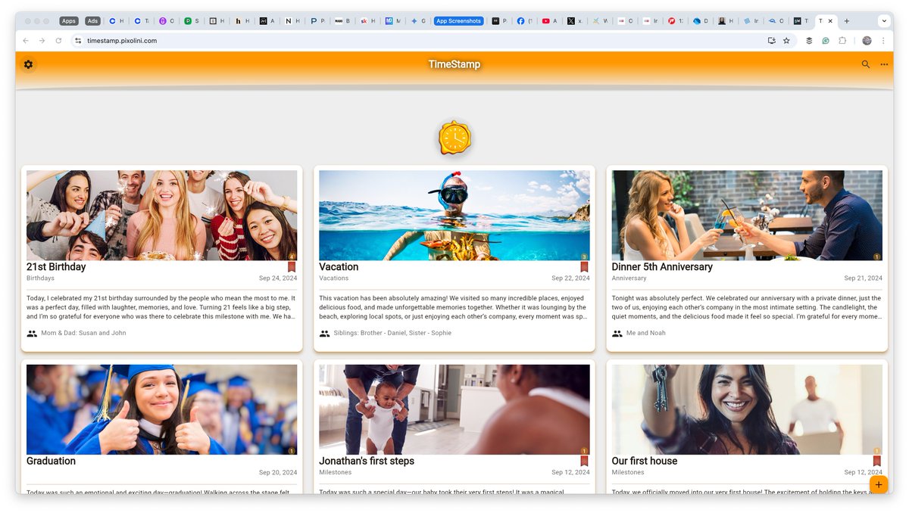This screenshot has width=909, height=513.
Task: Click the orange plus button to add a memory
Action: point(878,484)
